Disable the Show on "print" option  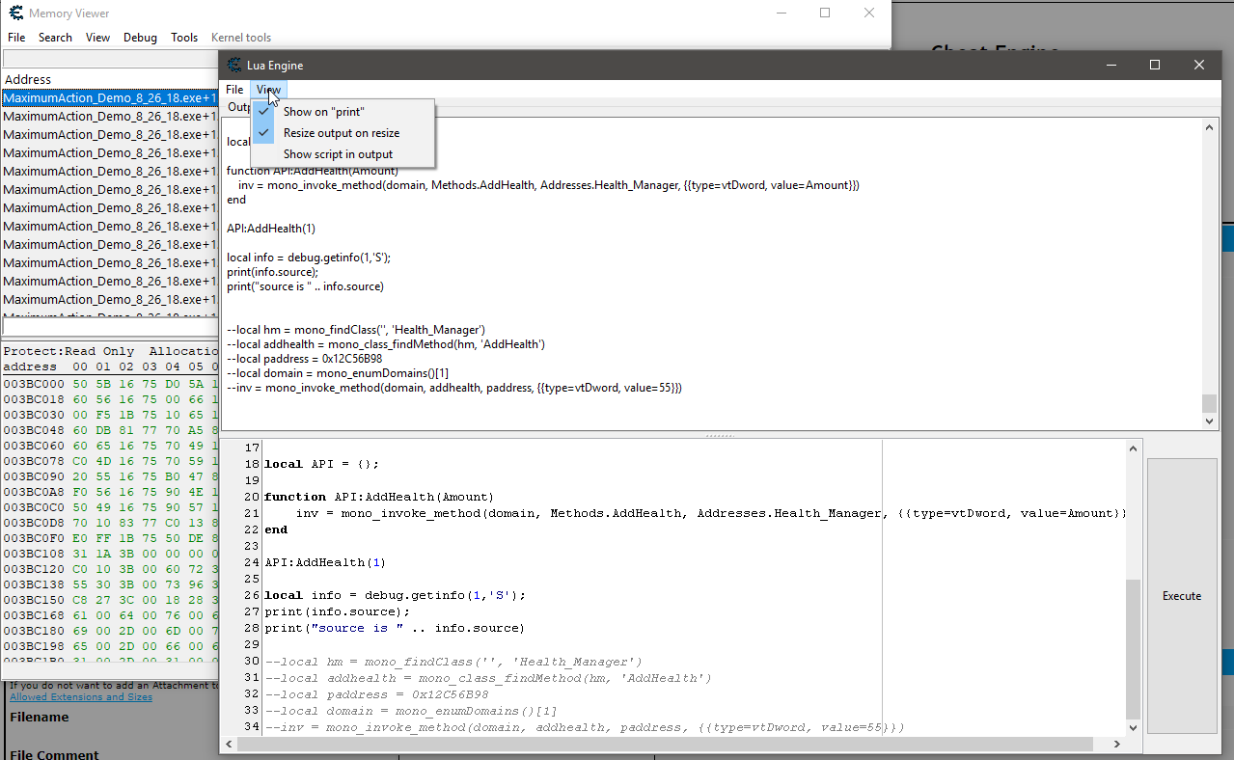(323, 112)
